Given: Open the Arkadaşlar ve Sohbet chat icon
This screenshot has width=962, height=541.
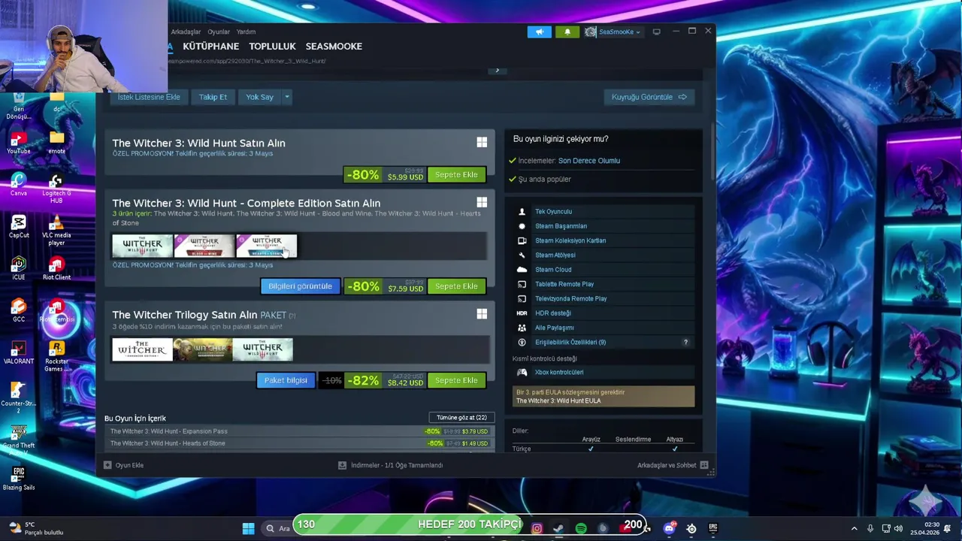Looking at the screenshot, I should (x=704, y=465).
